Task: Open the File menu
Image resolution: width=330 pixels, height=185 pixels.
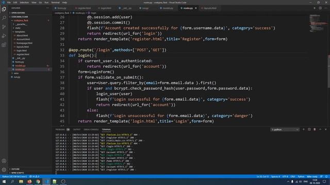Action: tap(9, 3)
